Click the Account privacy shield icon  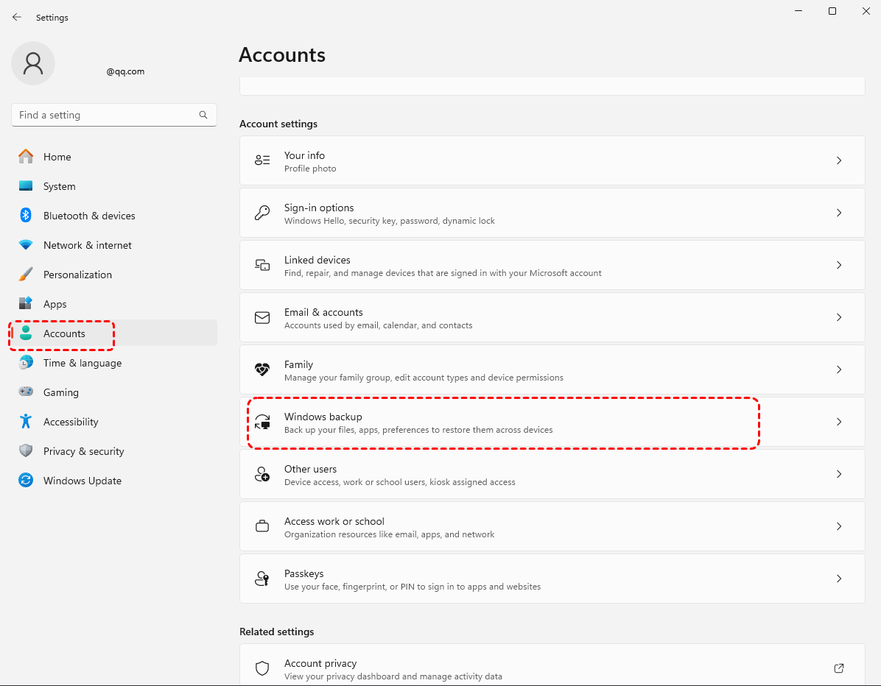point(262,668)
